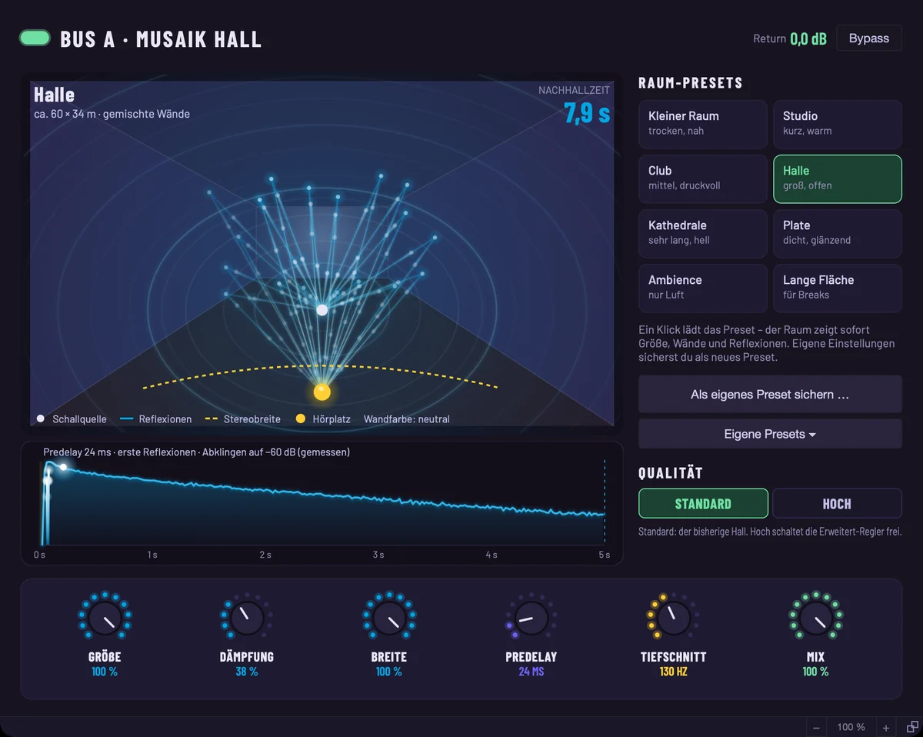Click the Breite knob
923x737 pixels.
[389, 619]
